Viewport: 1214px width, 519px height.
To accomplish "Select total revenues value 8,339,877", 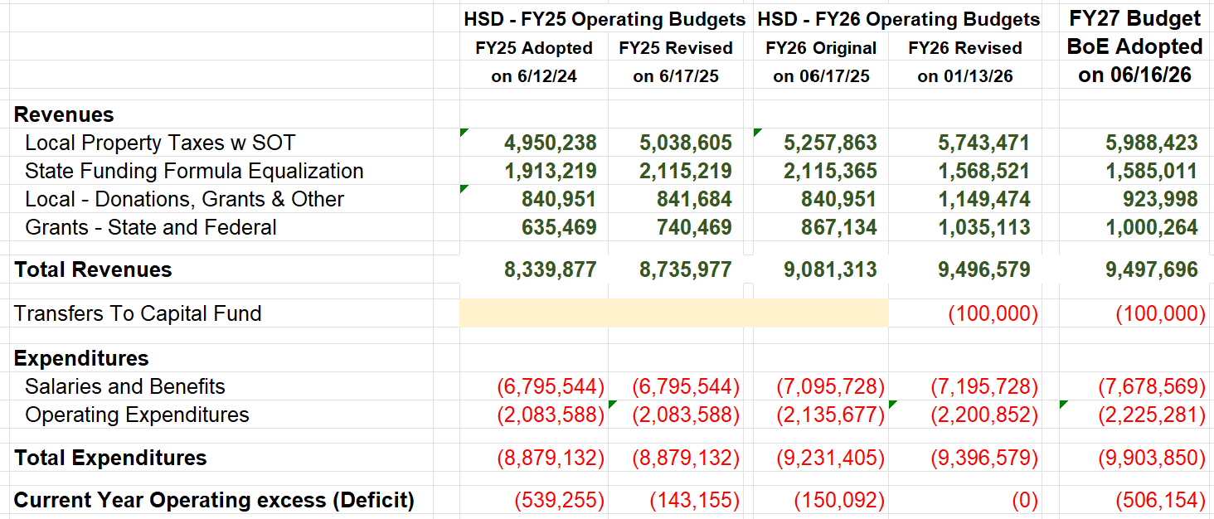I will [x=551, y=269].
